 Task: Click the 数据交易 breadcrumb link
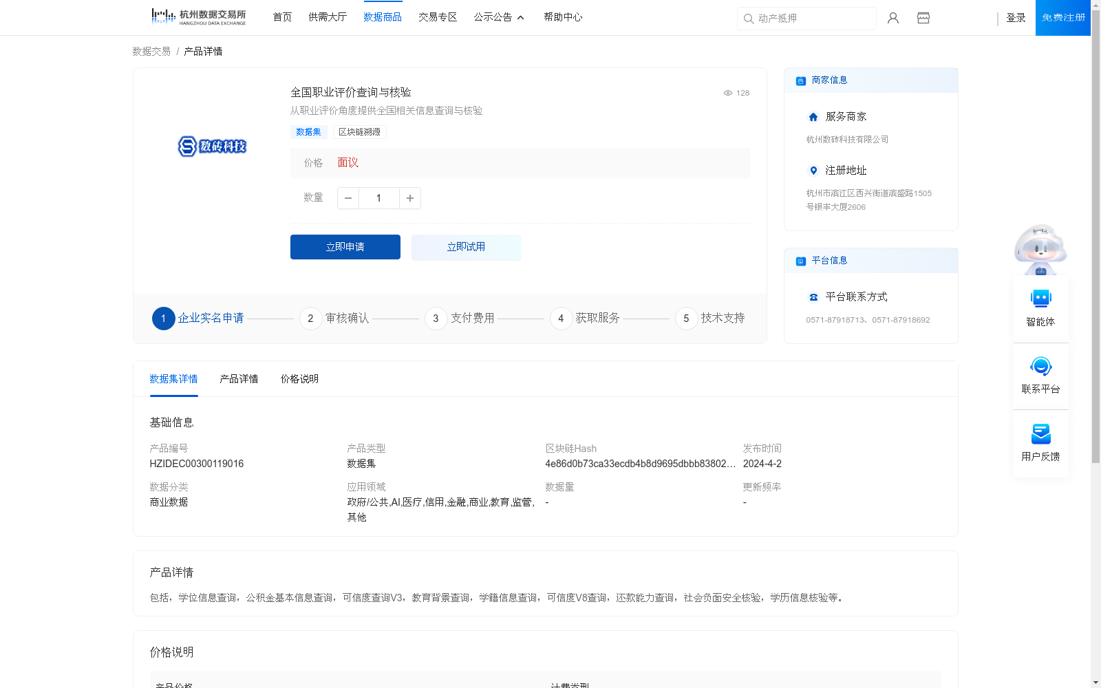click(x=151, y=52)
